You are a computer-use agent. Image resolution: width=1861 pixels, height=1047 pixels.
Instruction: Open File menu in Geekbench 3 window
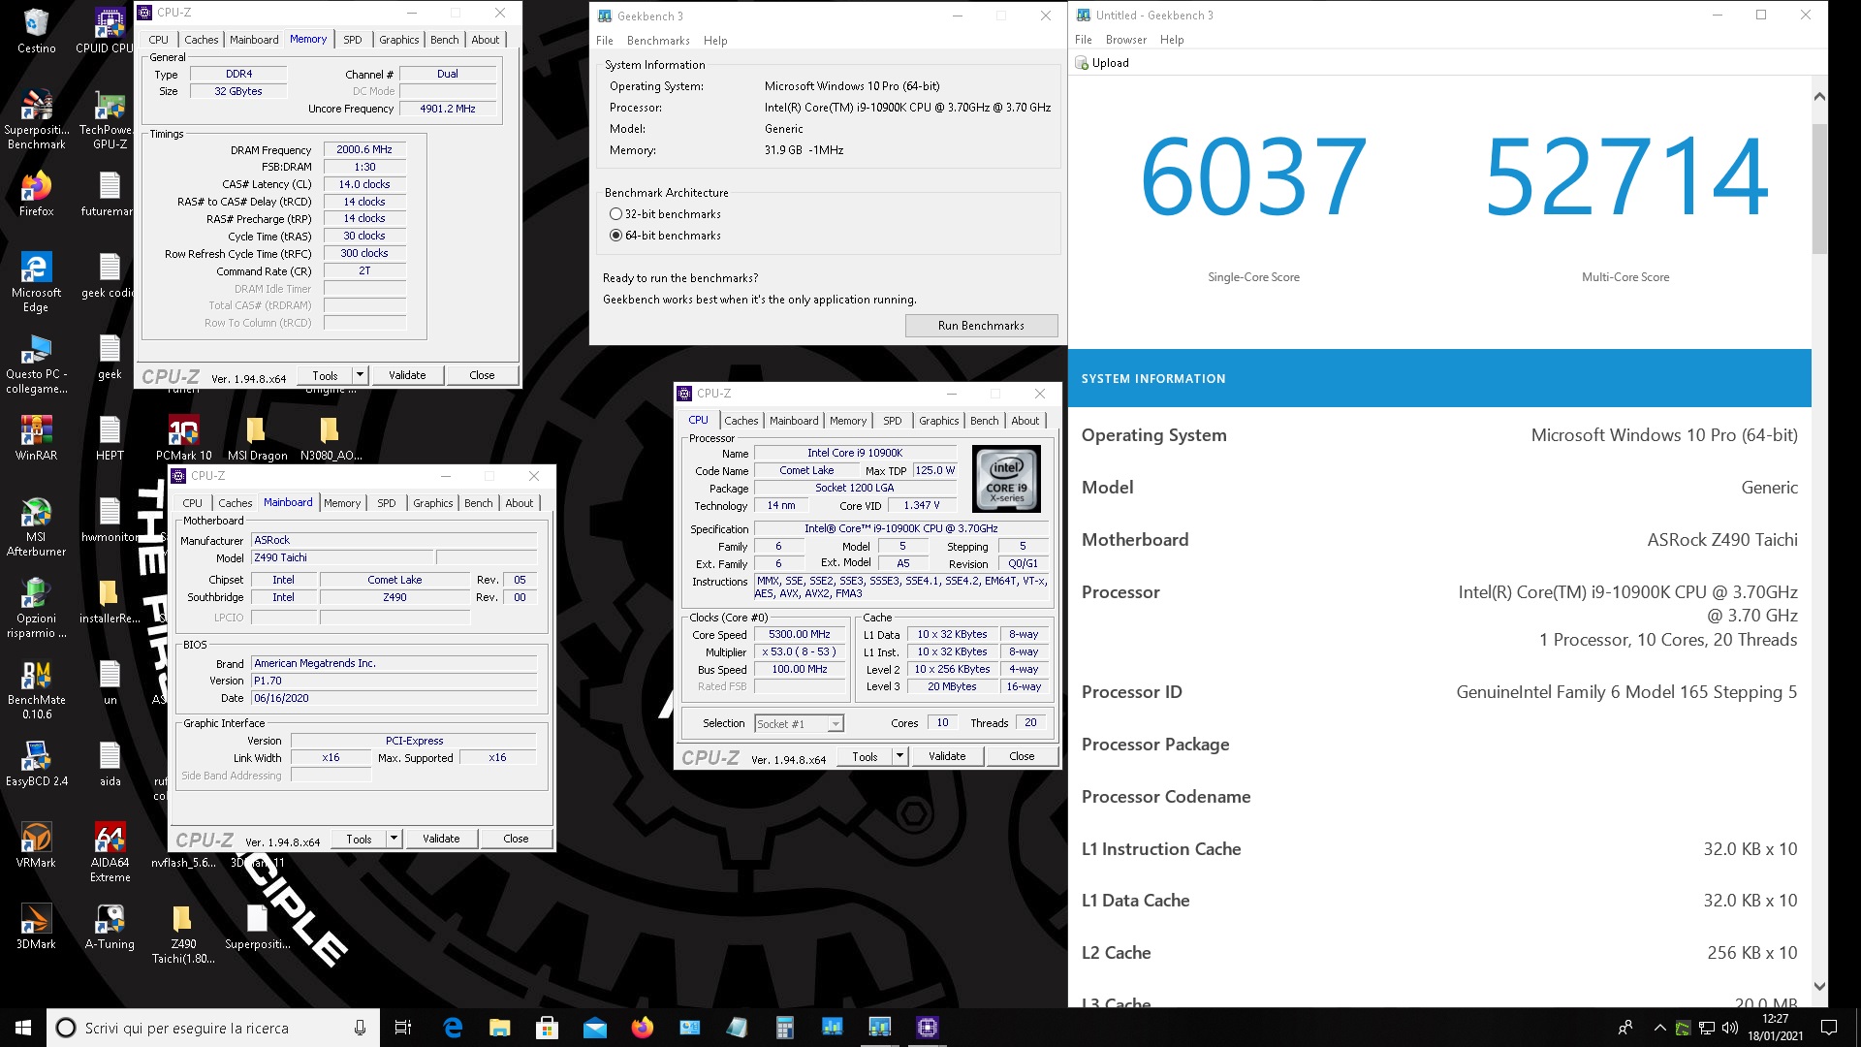(x=604, y=41)
